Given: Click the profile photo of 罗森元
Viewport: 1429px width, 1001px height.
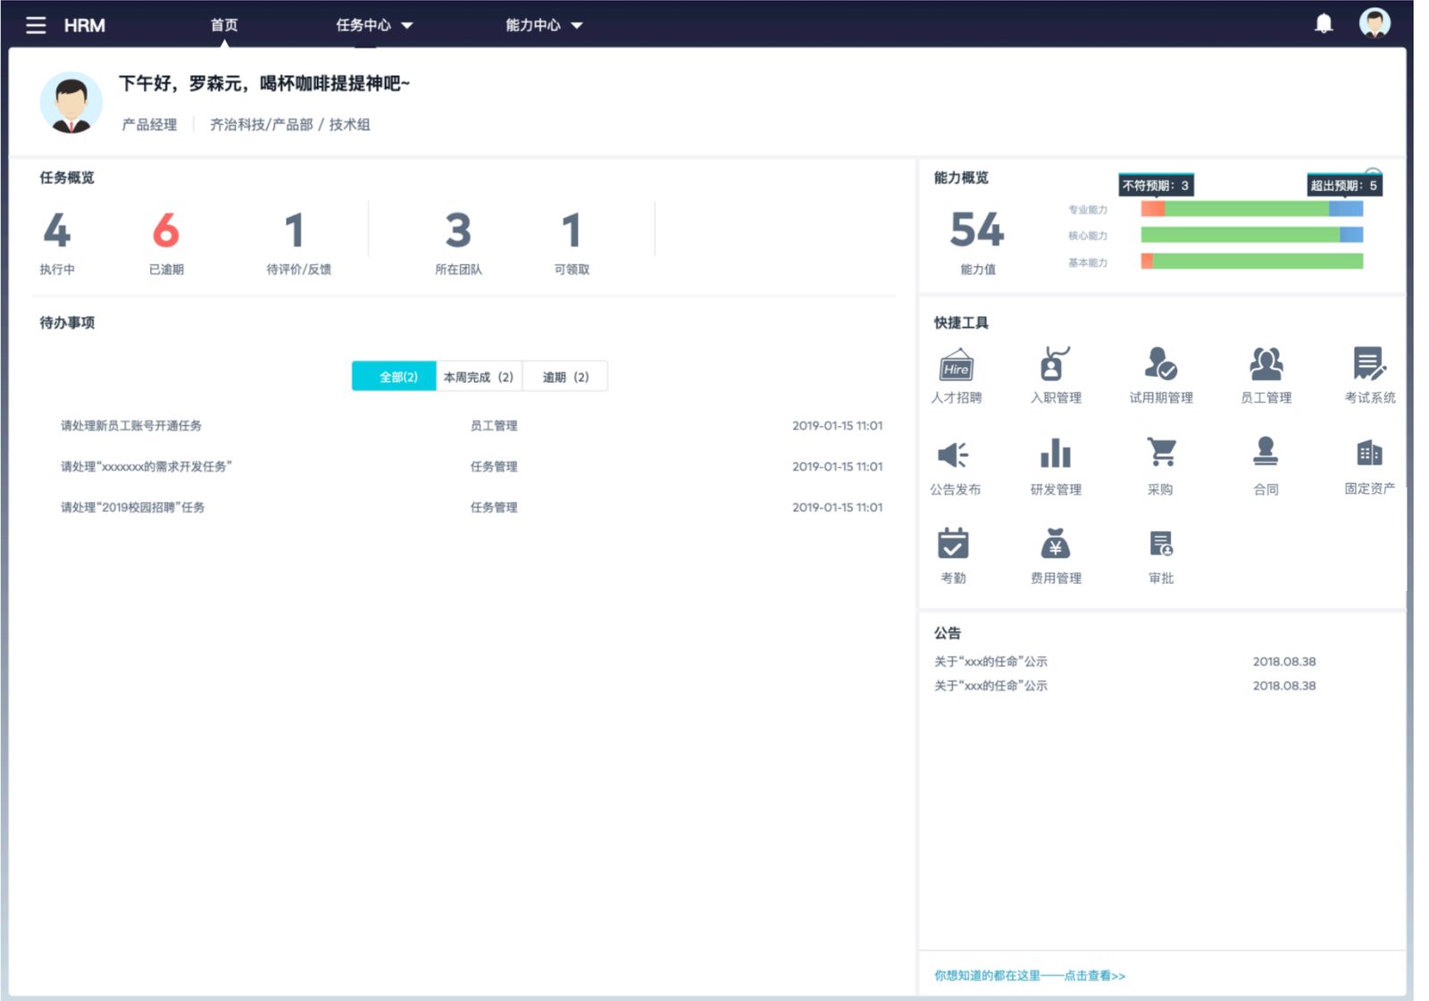Looking at the screenshot, I should [x=71, y=104].
